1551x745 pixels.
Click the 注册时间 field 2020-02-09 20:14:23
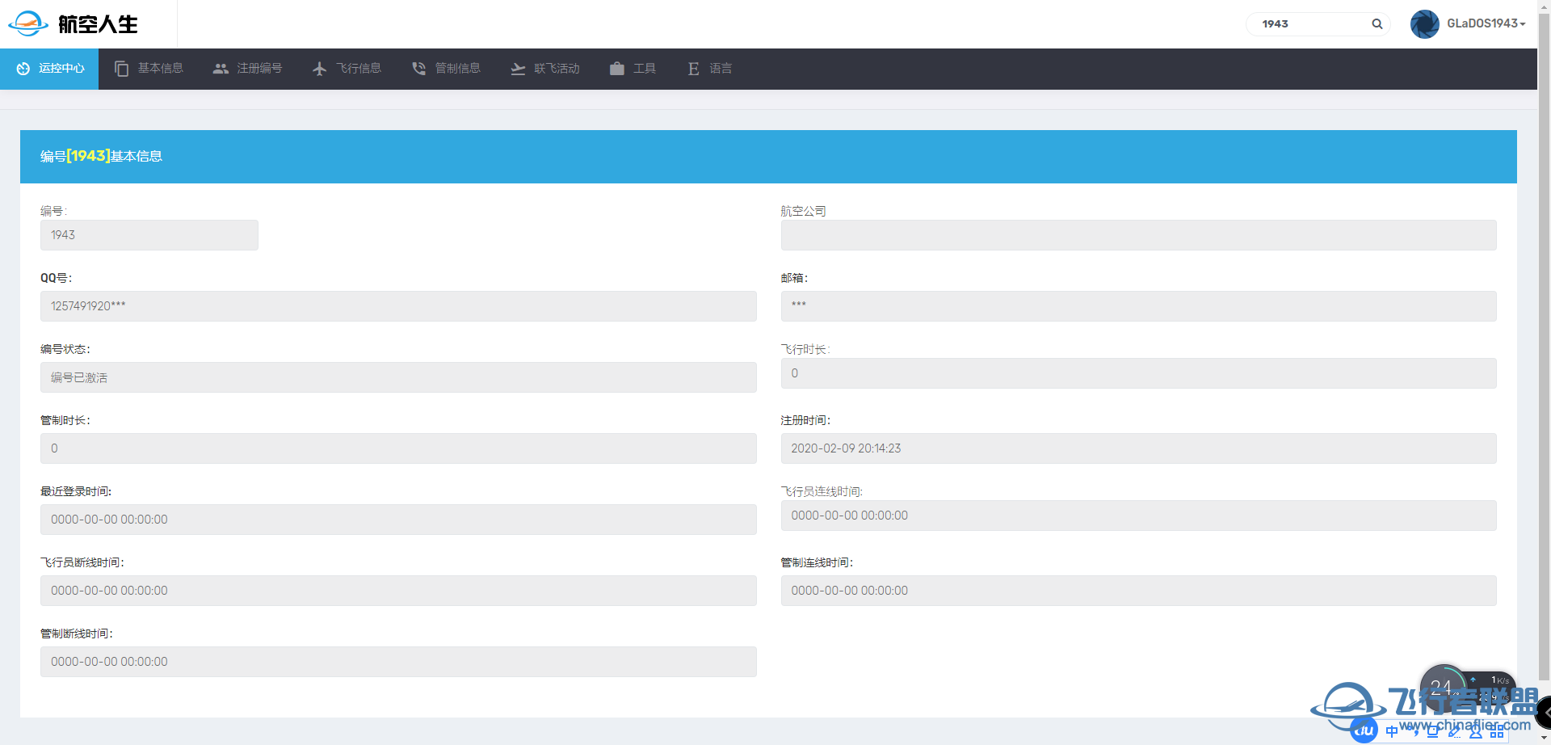tap(1138, 448)
